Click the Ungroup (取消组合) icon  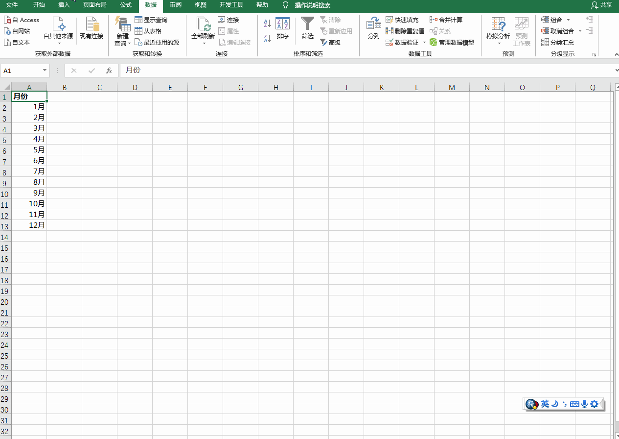point(545,31)
